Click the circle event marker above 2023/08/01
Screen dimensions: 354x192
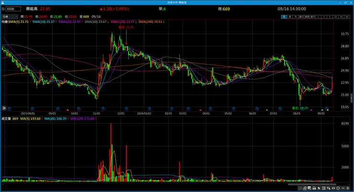pyautogui.click(x=32, y=109)
